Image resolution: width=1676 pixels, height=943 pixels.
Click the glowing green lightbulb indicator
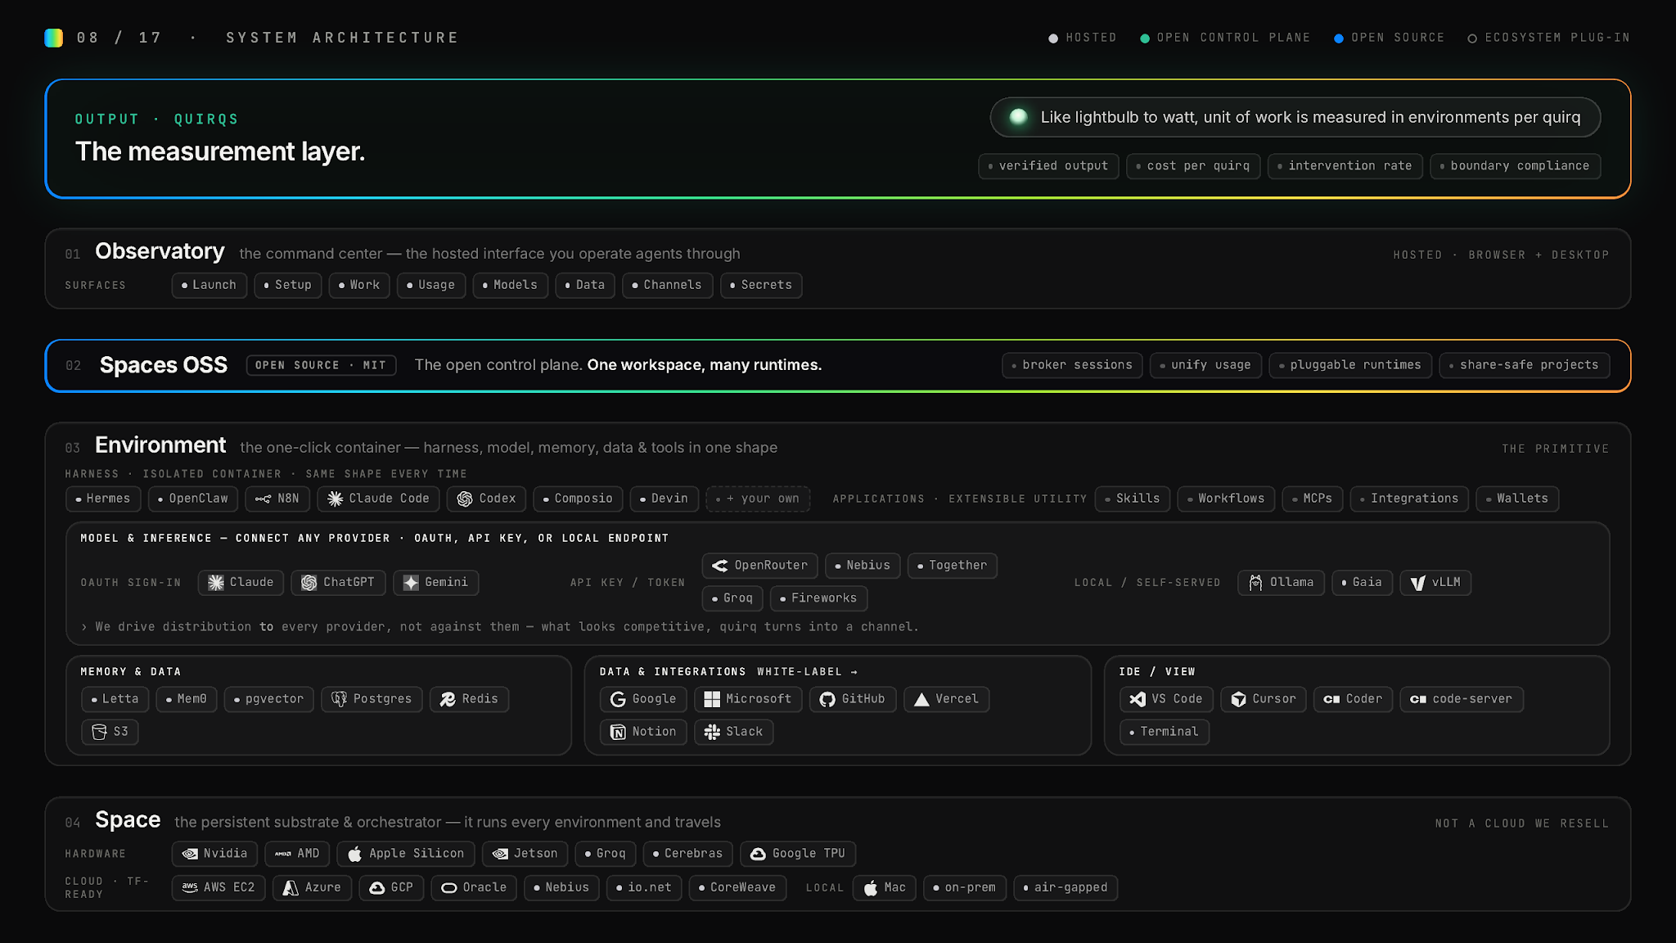click(x=1018, y=117)
